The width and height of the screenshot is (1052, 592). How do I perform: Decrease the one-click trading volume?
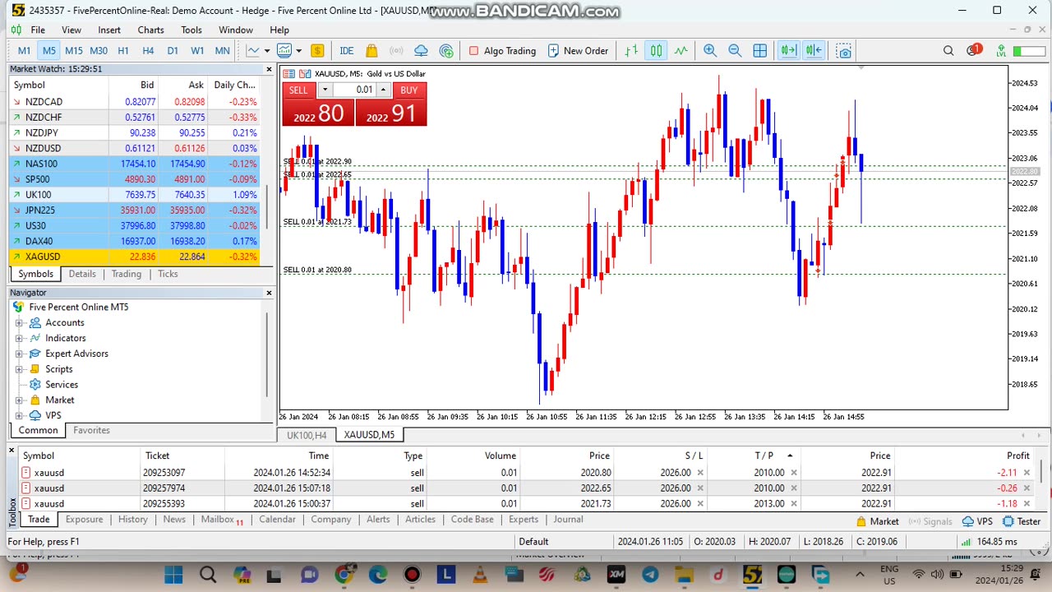pyautogui.click(x=325, y=90)
